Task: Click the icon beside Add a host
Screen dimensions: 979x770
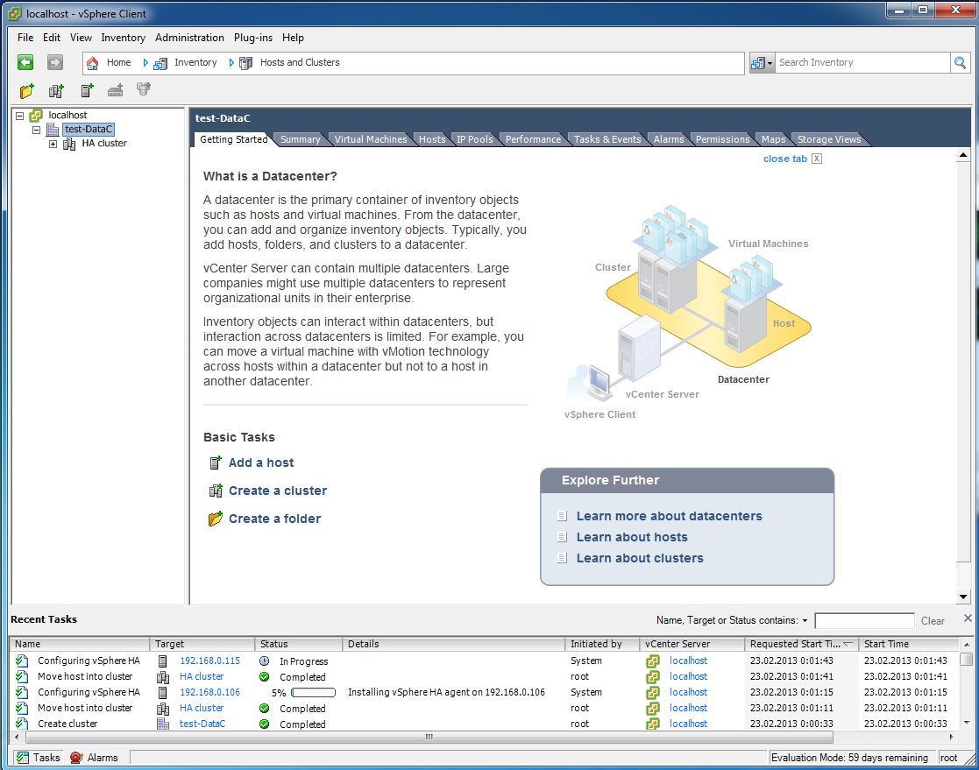Action: click(x=216, y=463)
